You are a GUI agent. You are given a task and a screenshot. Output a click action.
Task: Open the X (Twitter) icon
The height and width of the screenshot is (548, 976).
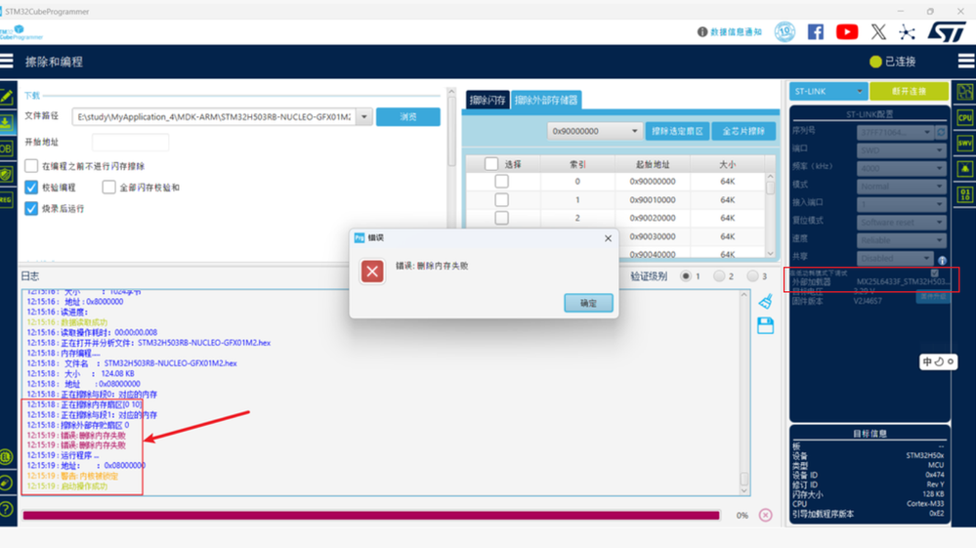878,31
